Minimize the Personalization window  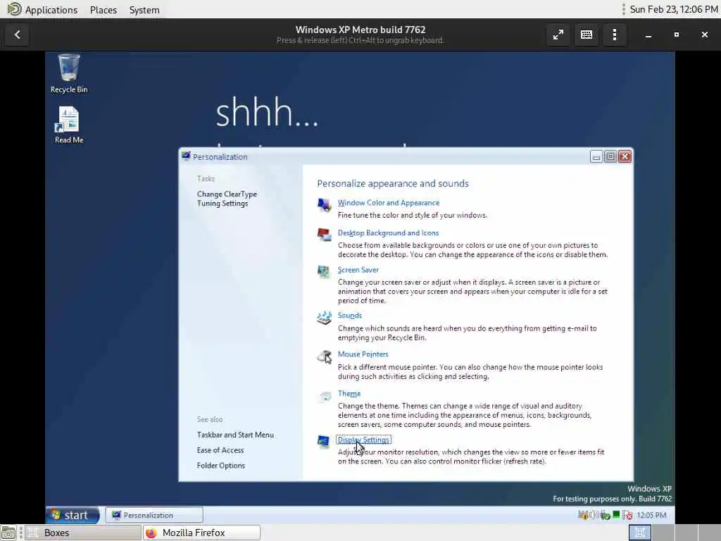pyautogui.click(x=596, y=157)
